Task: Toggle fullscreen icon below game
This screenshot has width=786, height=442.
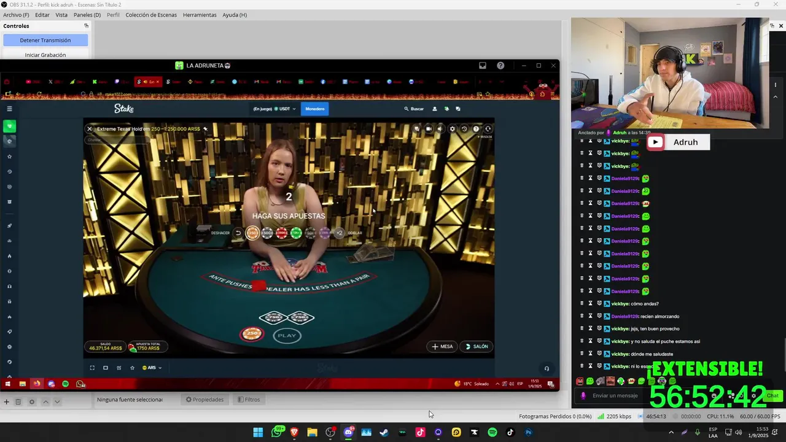Action: tap(92, 368)
